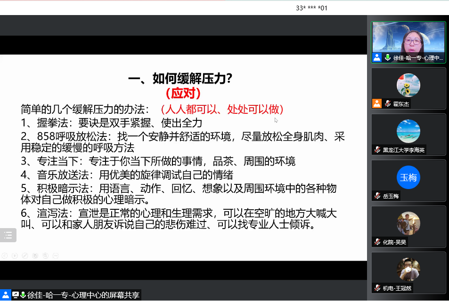Open the more options ellipsis on slide
Image resolution: width=449 pixels, height=301 pixels.
tap(56, 256)
